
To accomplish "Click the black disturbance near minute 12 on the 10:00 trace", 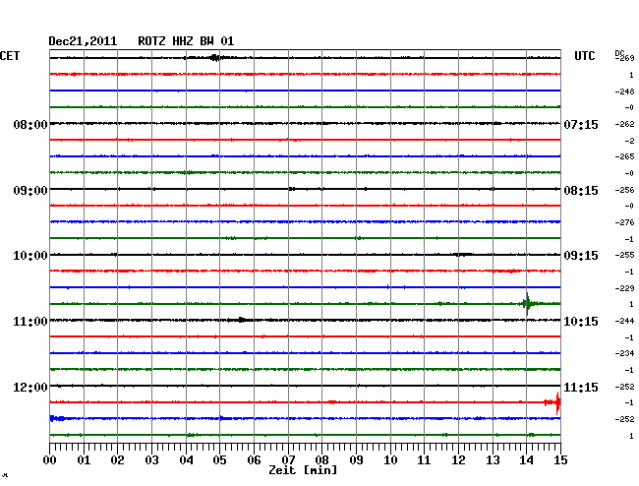I will pos(463,255).
